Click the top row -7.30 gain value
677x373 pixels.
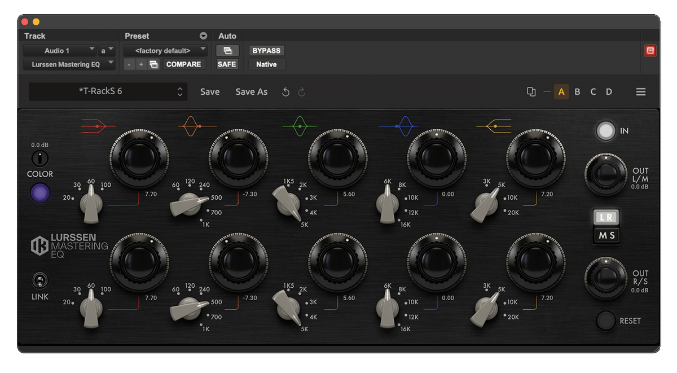tap(249, 194)
